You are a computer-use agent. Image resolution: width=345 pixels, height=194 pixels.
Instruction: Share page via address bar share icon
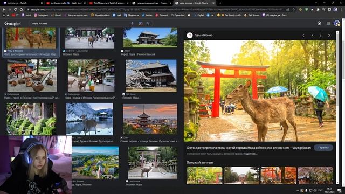(x=288, y=10)
